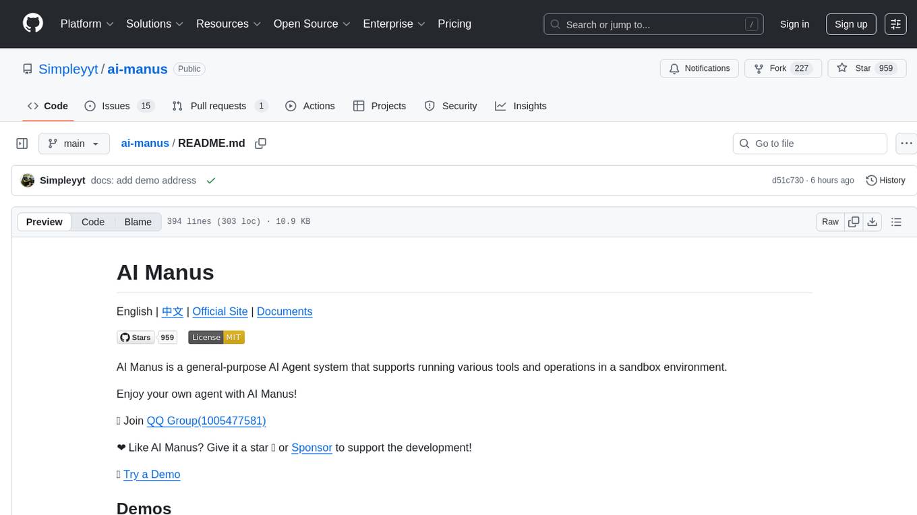Click the License MIT badge
This screenshot has width=917, height=515.
(x=216, y=337)
